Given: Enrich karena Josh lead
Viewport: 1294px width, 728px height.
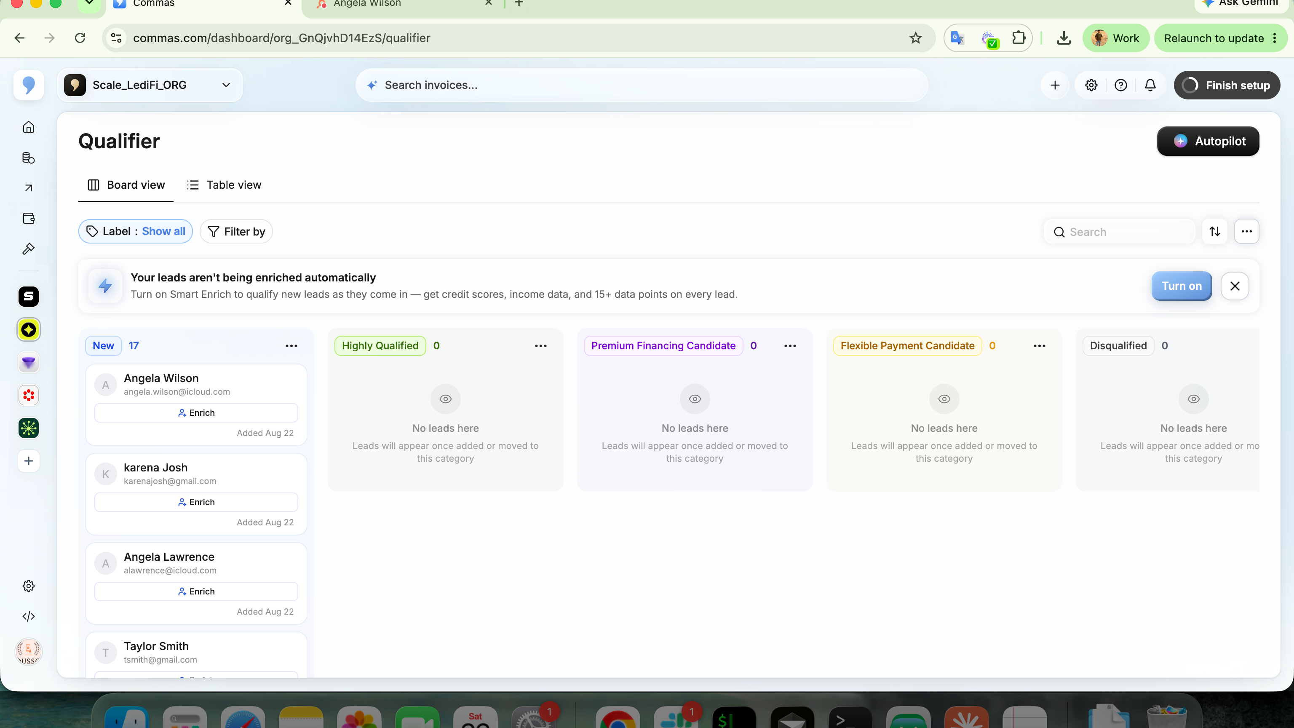Looking at the screenshot, I should coord(196,503).
